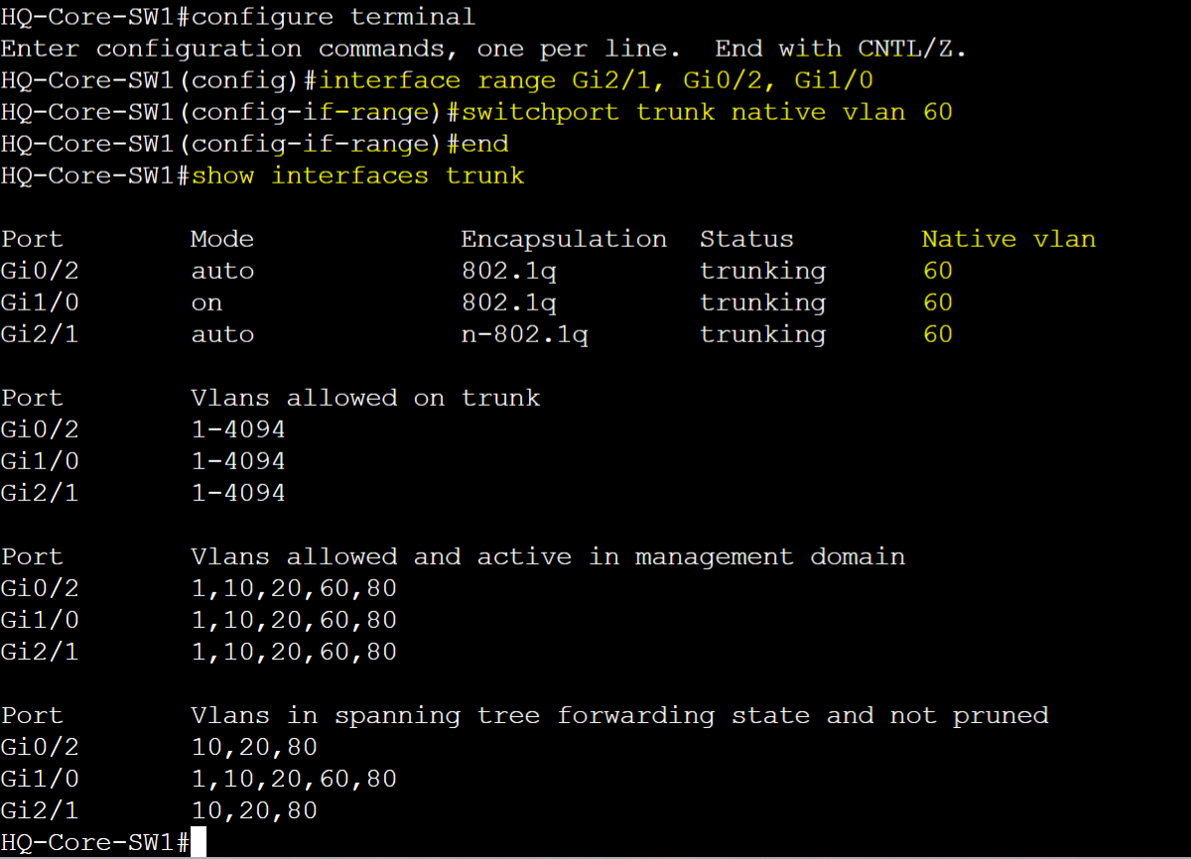
Task: Click 'Vlans allowed on trunk' heading
Action: 365,398
